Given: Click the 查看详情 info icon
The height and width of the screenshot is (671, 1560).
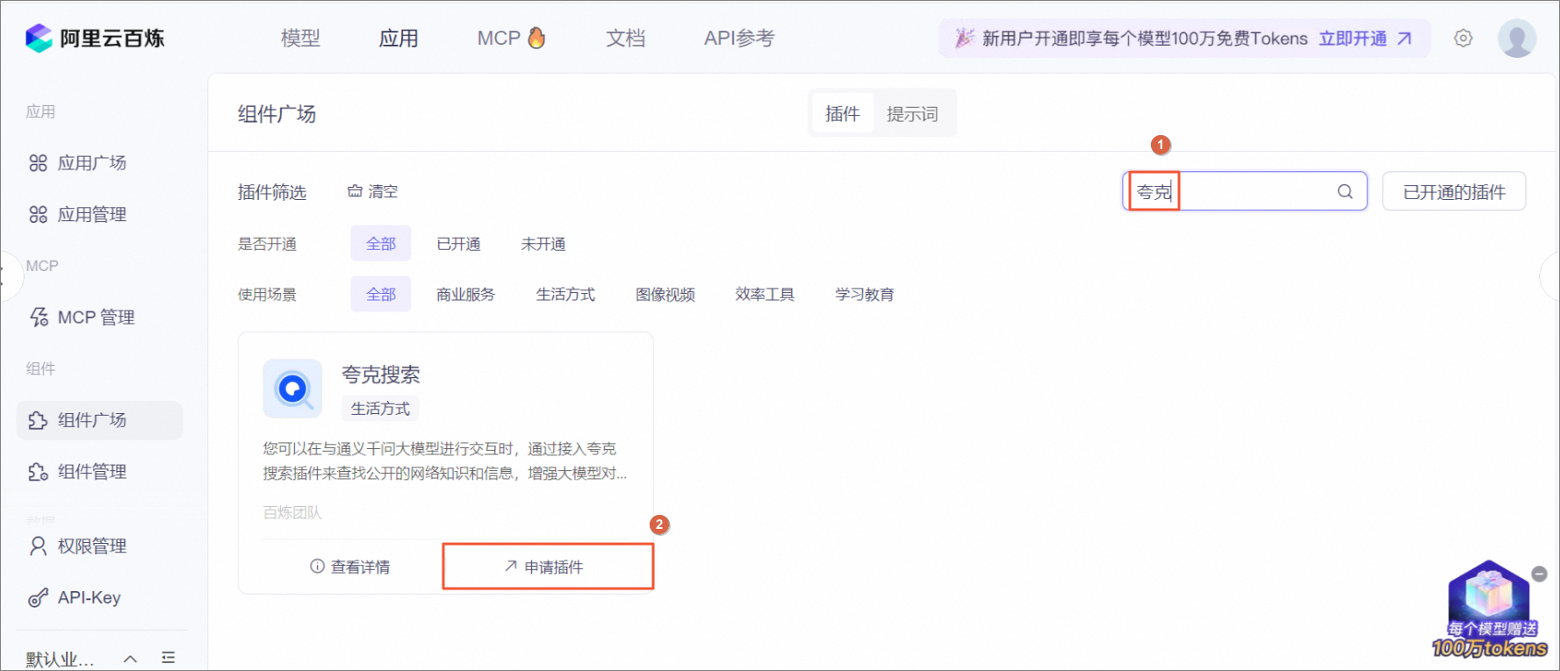Looking at the screenshot, I should click(x=317, y=567).
